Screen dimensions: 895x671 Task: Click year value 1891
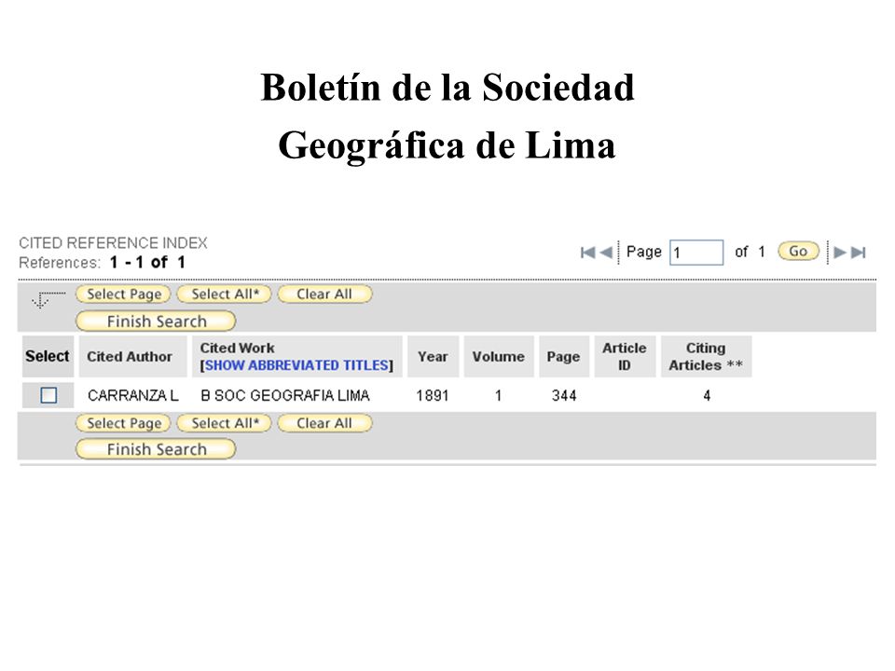click(x=432, y=395)
